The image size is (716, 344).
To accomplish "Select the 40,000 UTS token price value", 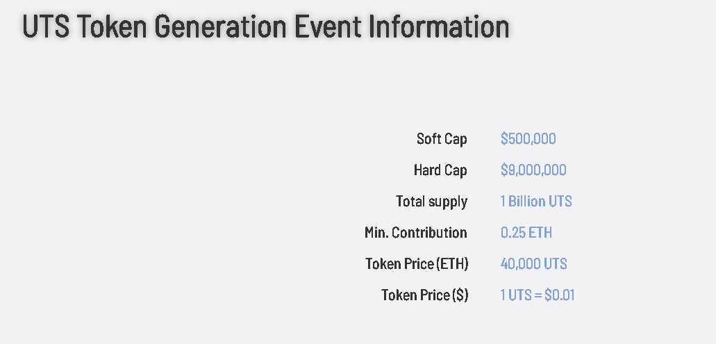I will [x=533, y=264].
